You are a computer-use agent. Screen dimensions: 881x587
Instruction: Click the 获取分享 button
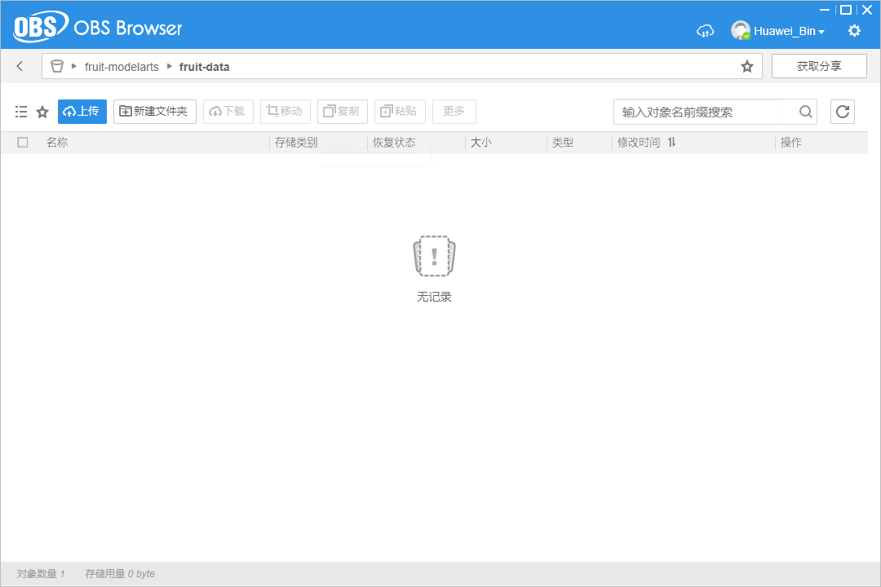tap(819, 66)
